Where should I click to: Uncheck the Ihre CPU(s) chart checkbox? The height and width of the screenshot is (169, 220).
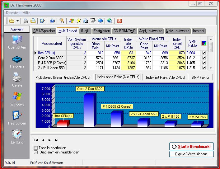(x=204, y=53)
